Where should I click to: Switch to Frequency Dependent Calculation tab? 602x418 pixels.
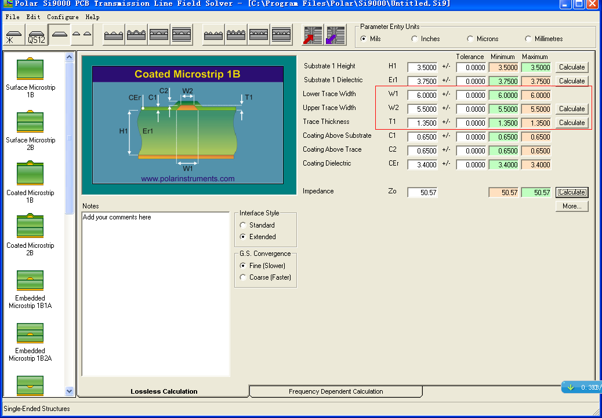pos(336,391)
